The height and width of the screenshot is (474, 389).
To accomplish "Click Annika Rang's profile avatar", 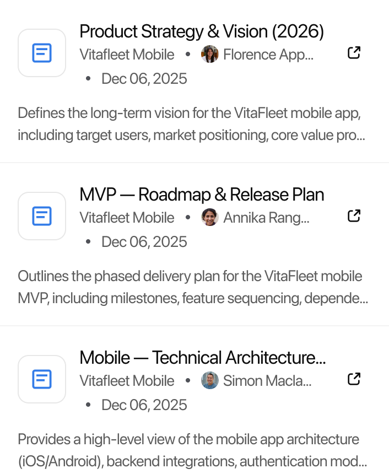I will click(210, 218).
